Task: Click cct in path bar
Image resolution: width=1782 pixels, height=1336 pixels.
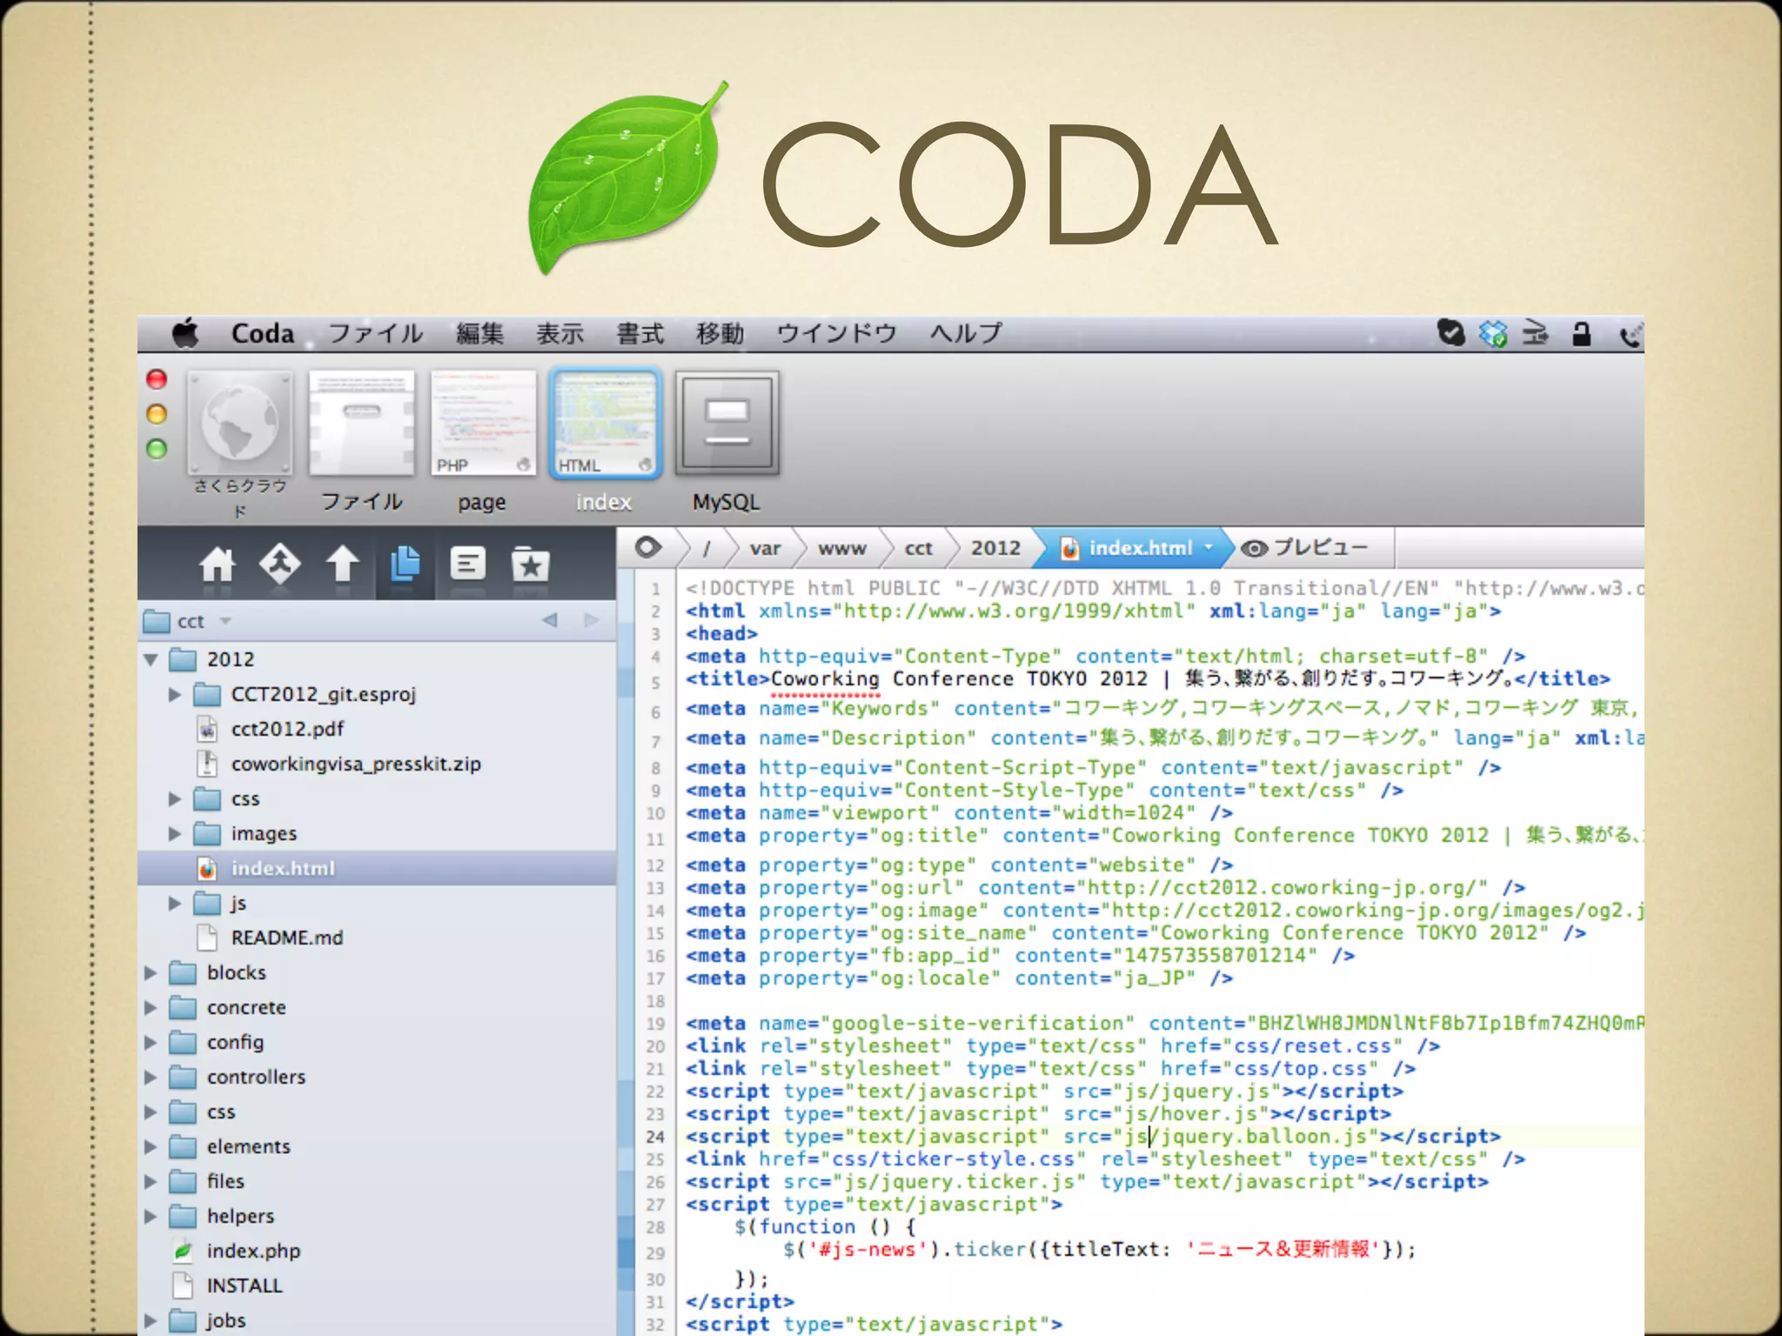Action: pos(918,548)
